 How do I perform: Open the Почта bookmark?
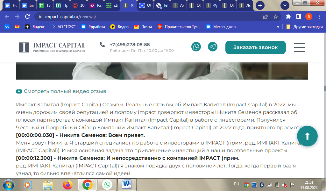click(143, 27)
